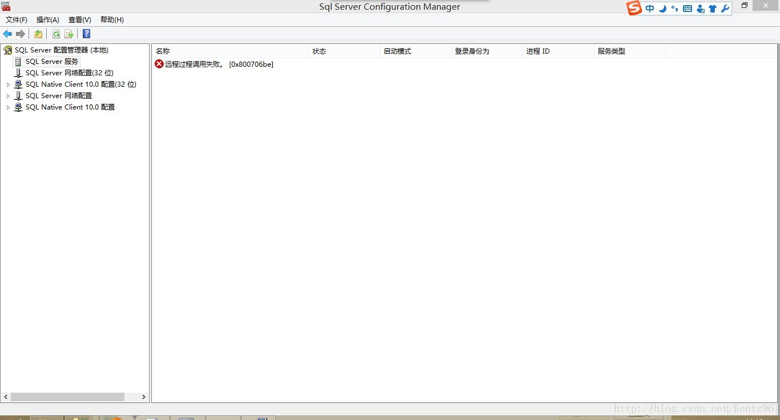Click the Refresh toolbar icon
This screenshot has height=420, width=780.
point(57,34)
